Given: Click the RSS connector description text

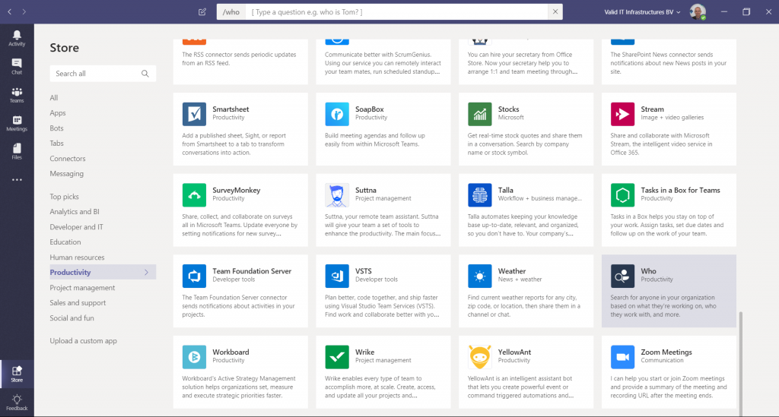Looking at the screenshot, I should 239,59.
